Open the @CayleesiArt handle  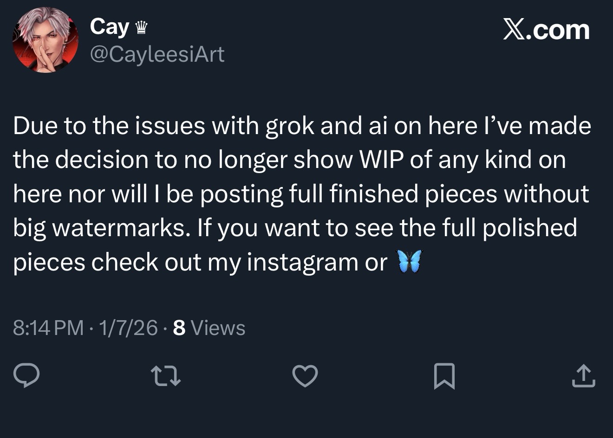tap(157, 54)
